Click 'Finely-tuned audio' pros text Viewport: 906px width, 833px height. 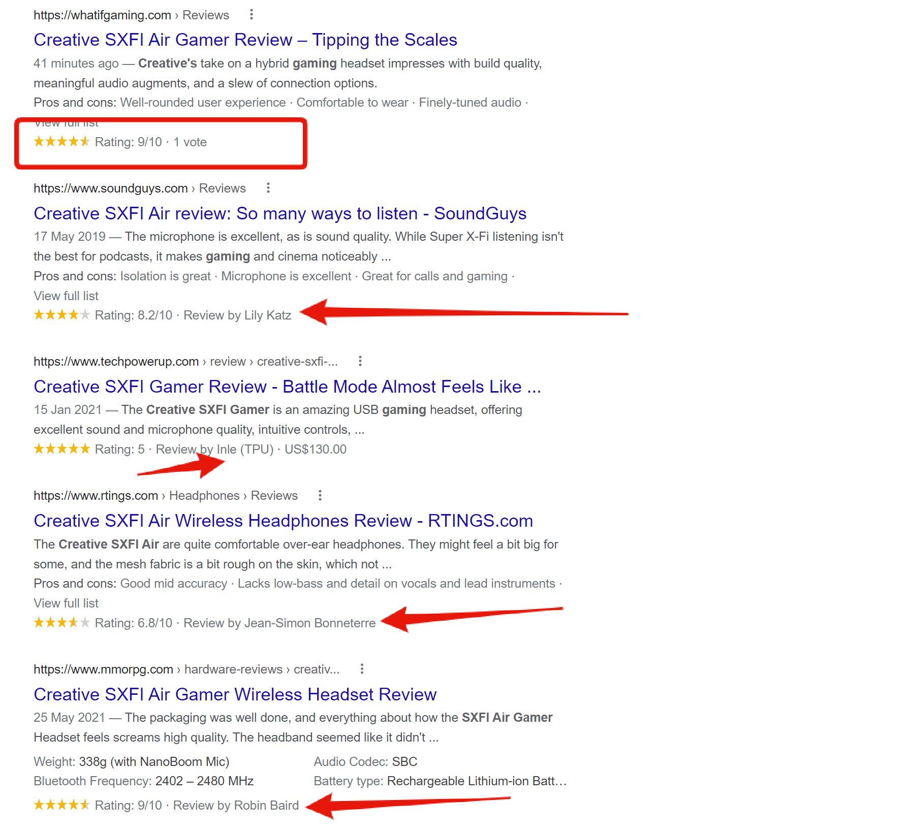tap(470, 103)
